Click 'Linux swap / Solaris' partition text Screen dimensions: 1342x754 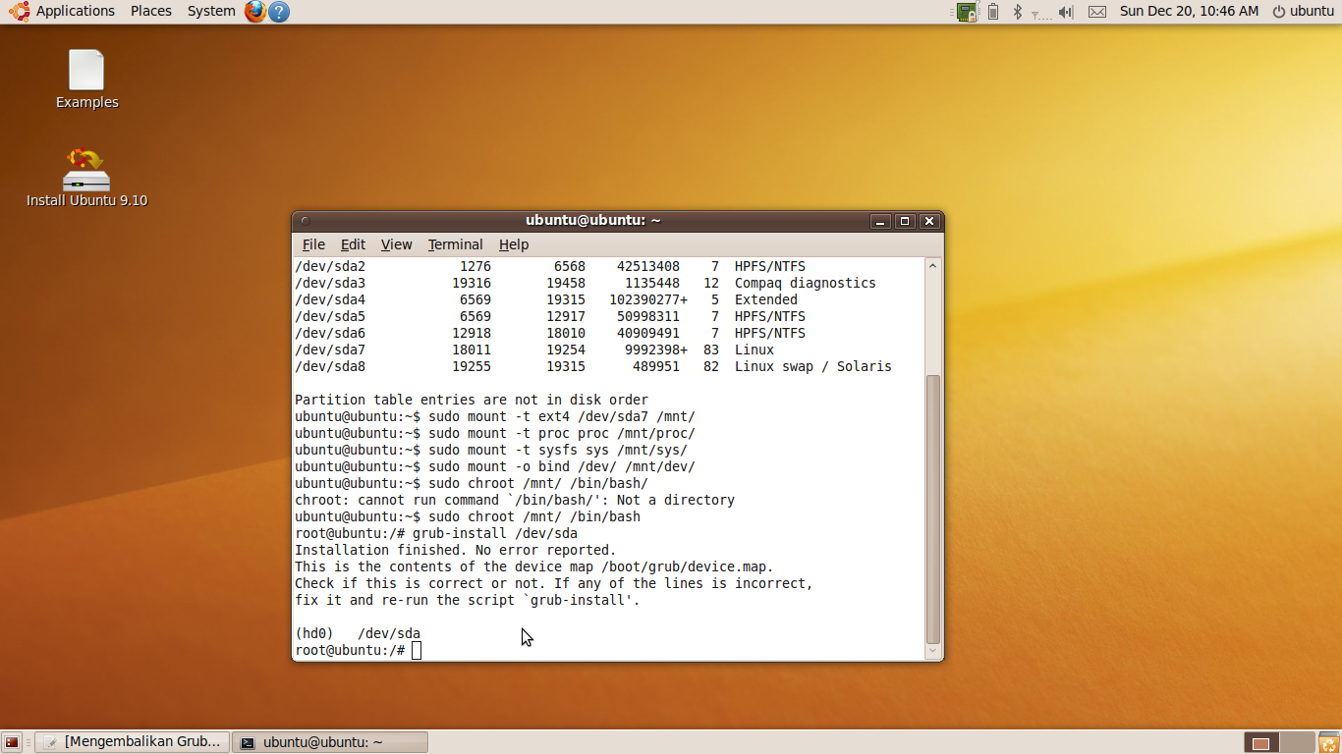pyautogui.click(x=813, y=366)
